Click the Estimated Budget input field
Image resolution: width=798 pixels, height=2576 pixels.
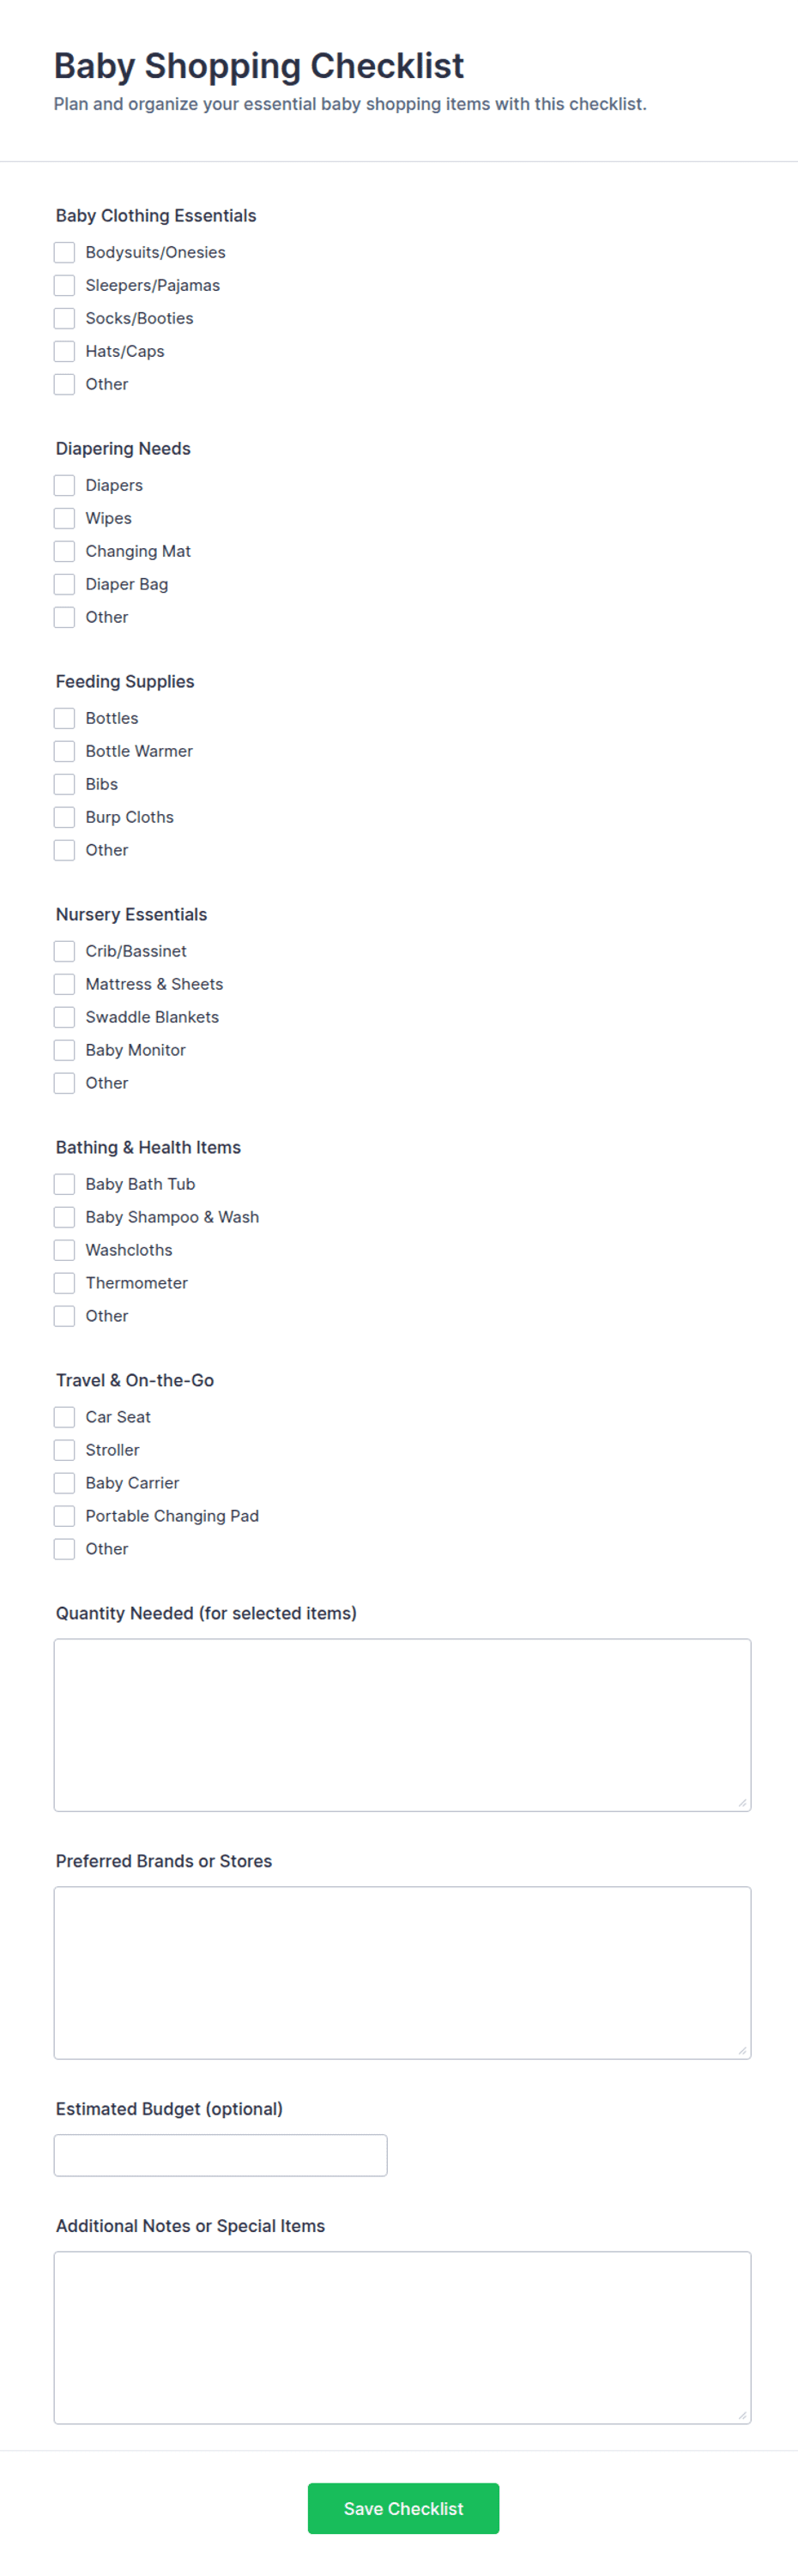coord(220,2155)
